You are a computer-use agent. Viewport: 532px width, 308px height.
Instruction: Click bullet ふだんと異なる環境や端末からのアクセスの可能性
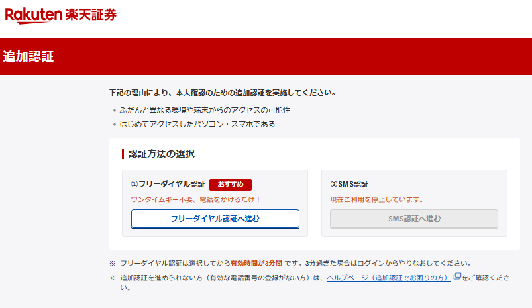click(205, 110)
